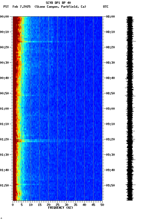Select the UTC timezone label
Image resolution: width=141 pixels, height=221 pixels.
click(x=106, y=7)
